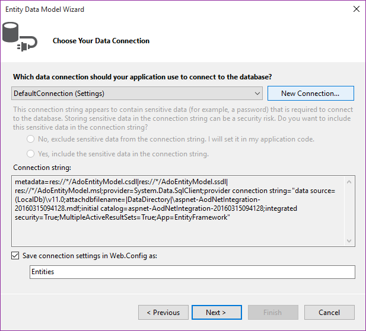Select the 'Yes, include the sensitive data' option
The width and height of the screenshot is (366, 331).
pos(31,154)
